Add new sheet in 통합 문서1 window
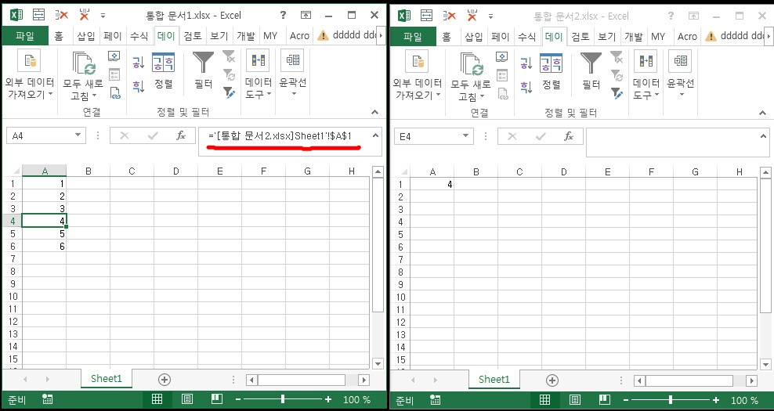 [165, 380]
